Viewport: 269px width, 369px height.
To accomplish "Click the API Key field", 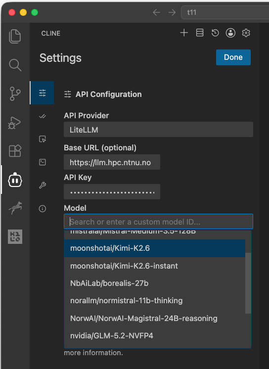I will pyautogui.click(x=112, y=192).
